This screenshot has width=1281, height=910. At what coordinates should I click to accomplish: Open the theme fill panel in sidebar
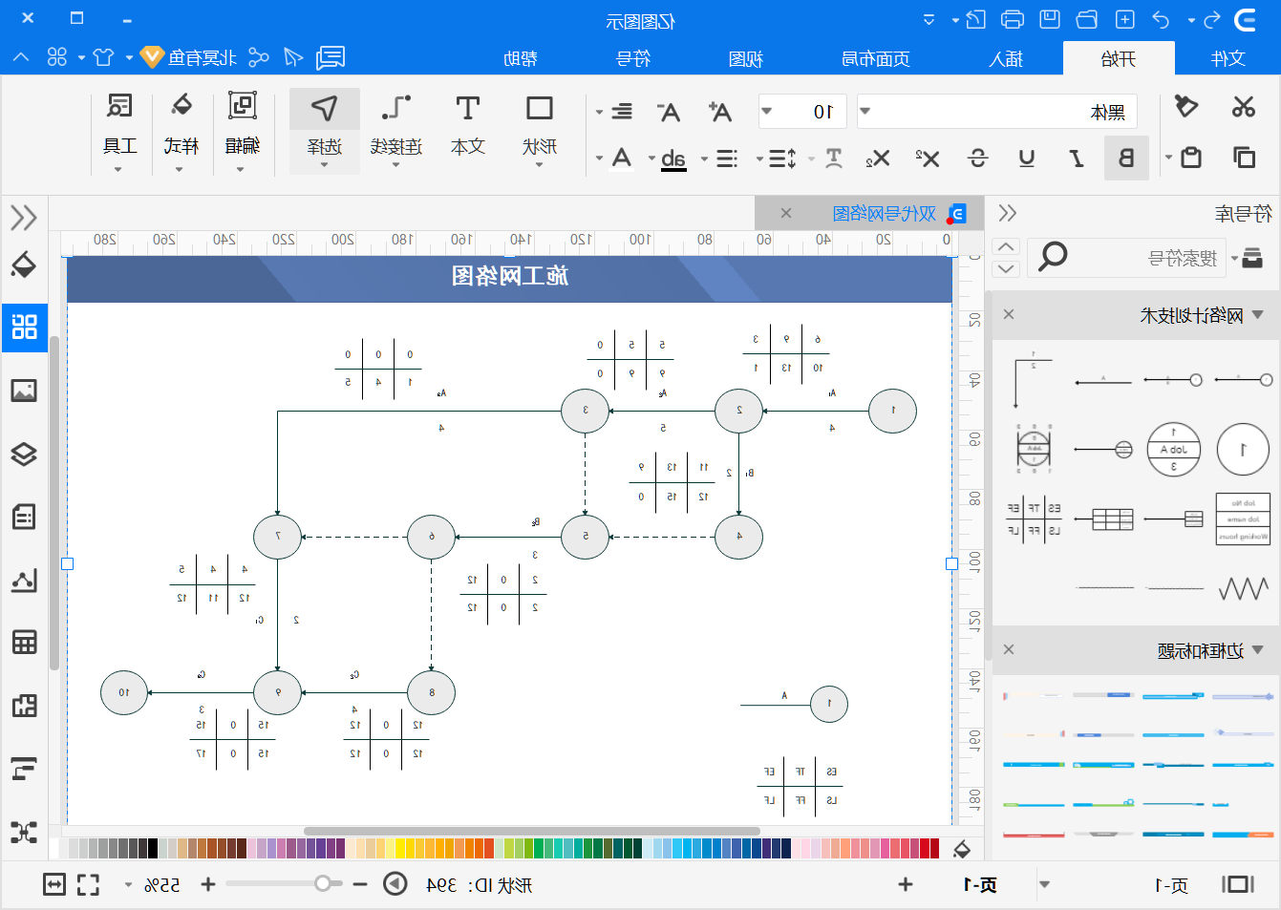pos(24,265)
